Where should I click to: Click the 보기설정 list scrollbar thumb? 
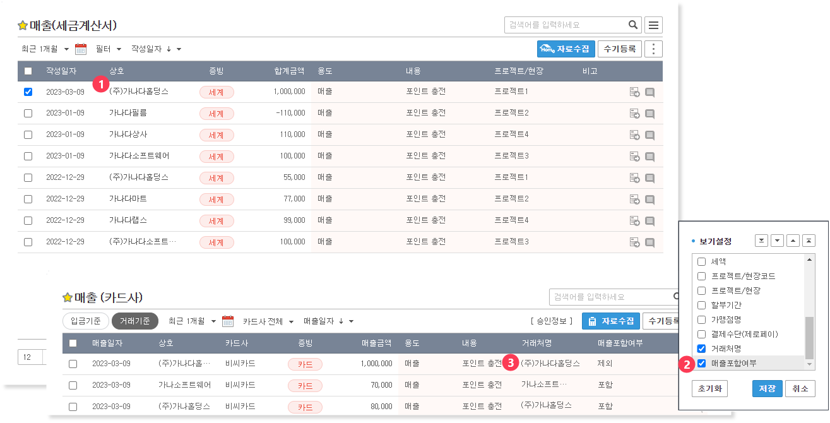coord(809,337)
